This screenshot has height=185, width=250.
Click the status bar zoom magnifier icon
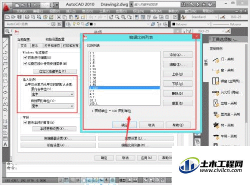click(x=151, y=180)
